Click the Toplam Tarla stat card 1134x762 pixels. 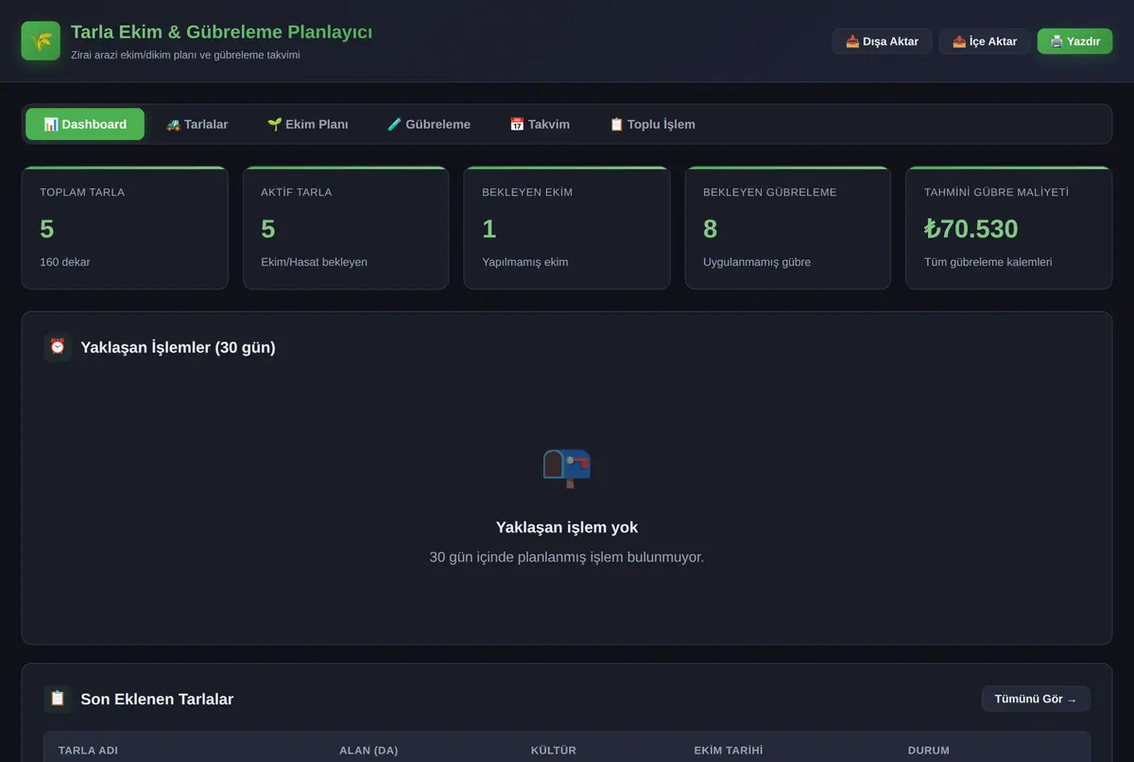click(125, 228)
